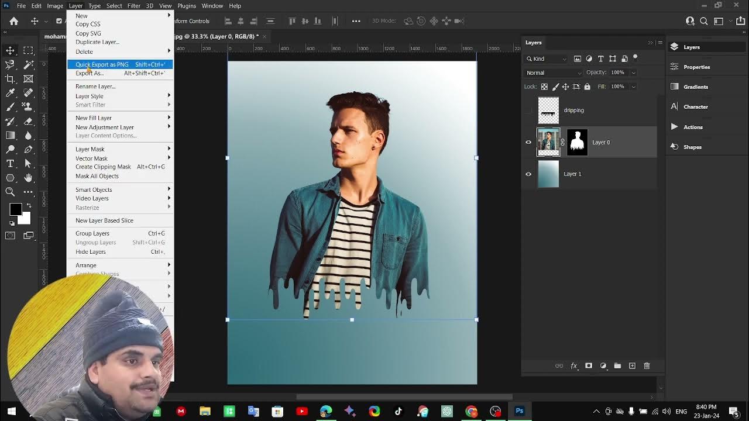Select the Eyedropper tool
This screenshot has height=421, width=749.
(x=10, y=92)
